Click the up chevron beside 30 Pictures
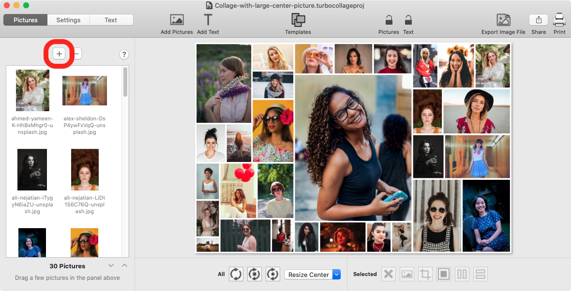Viewport: 571px width, 291px height. tap(124, 265)
